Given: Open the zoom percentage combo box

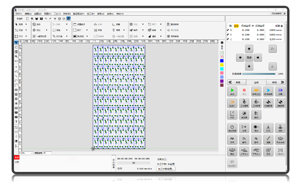Looking at the screenshot, I should (x=26, y=153).
